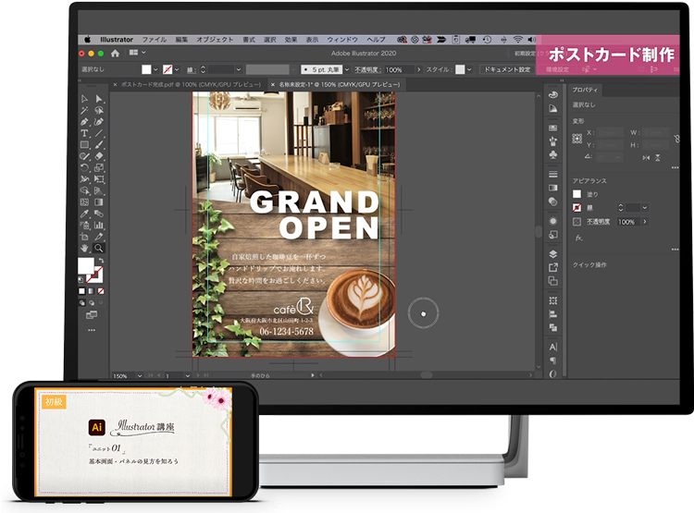Screen dimensions: 694x513
Task: Swap fill and stroke arrow icon
Action: pyautogui.click(x=101, y=260)
